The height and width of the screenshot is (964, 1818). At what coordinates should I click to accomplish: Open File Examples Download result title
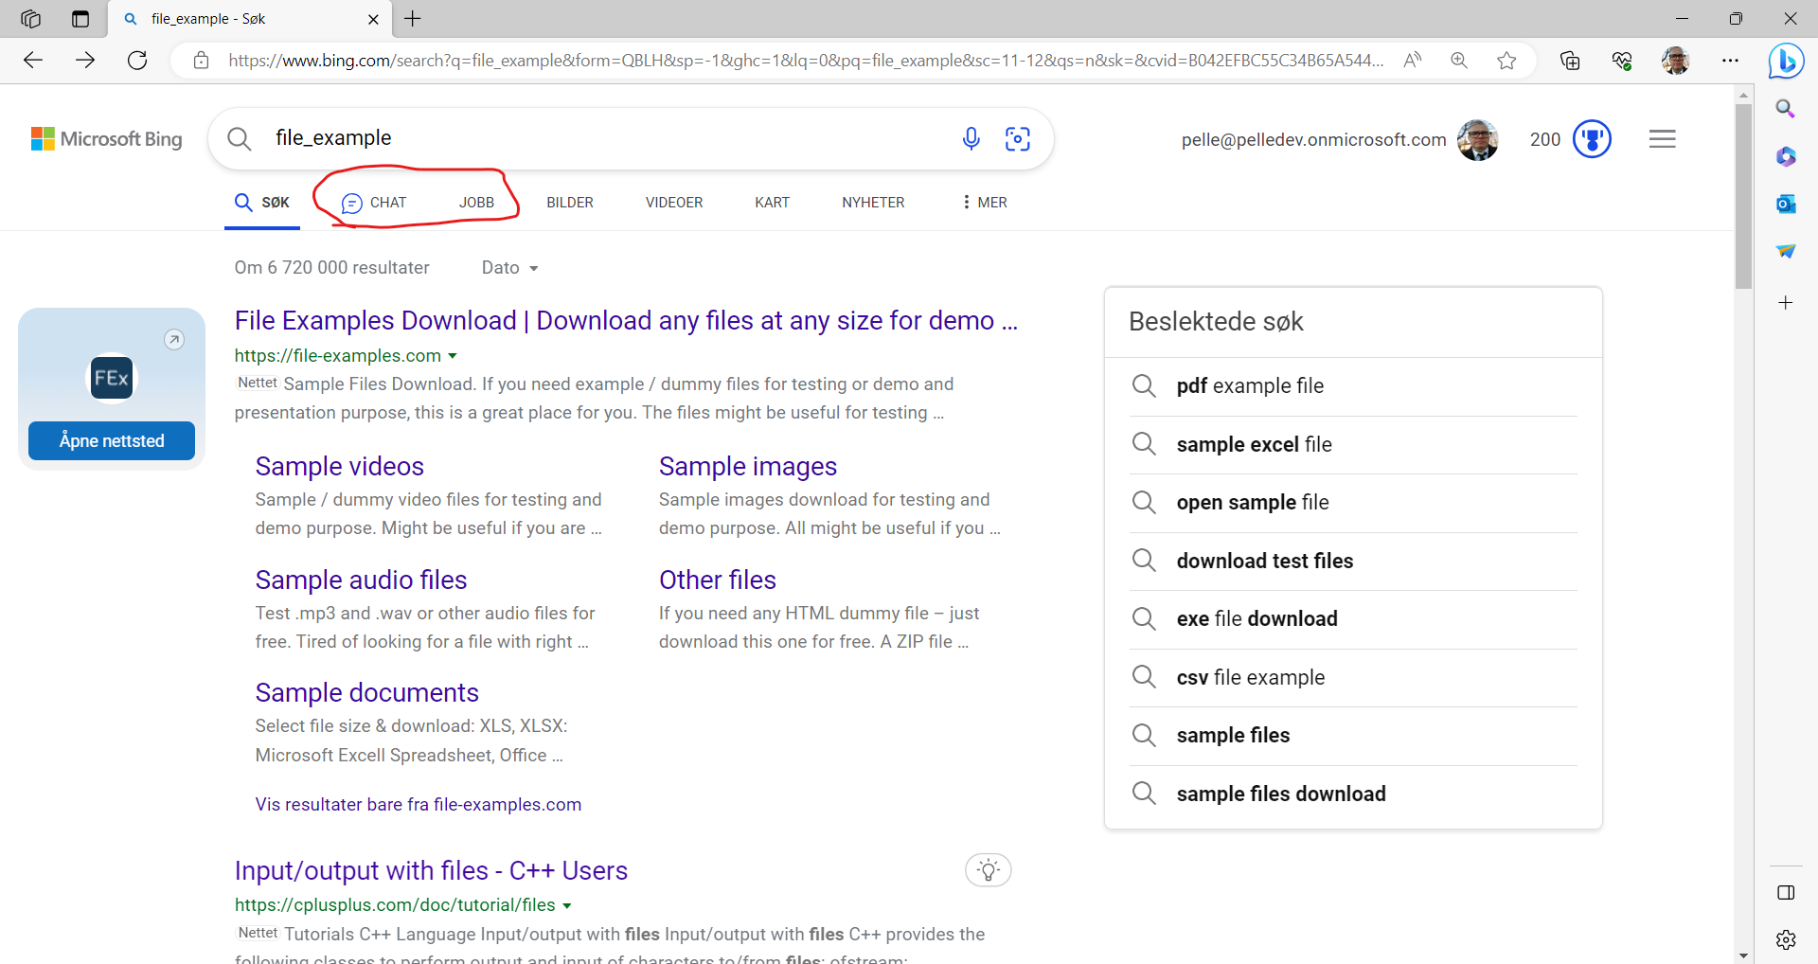pos(626,321)
